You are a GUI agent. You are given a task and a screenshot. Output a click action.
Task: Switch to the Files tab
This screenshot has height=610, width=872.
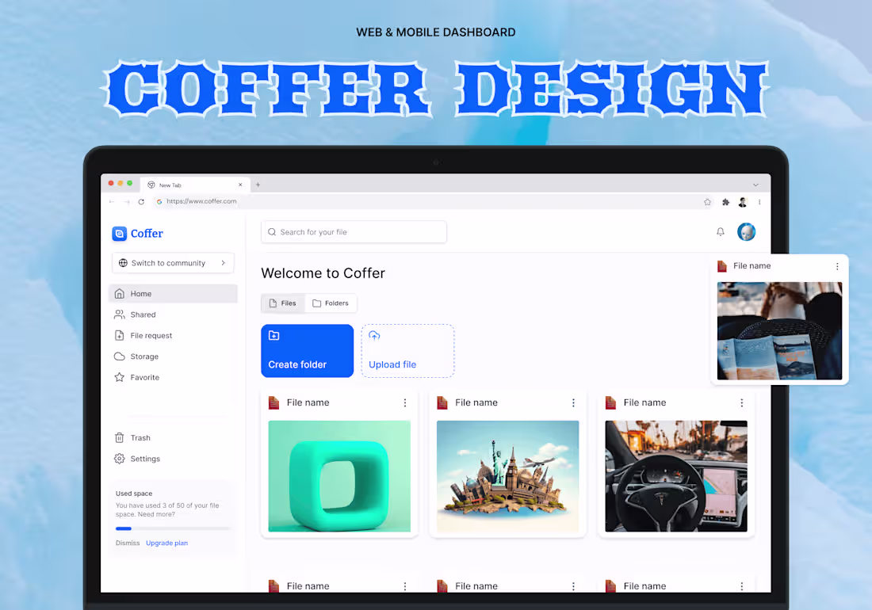click(x=283, y=303)
